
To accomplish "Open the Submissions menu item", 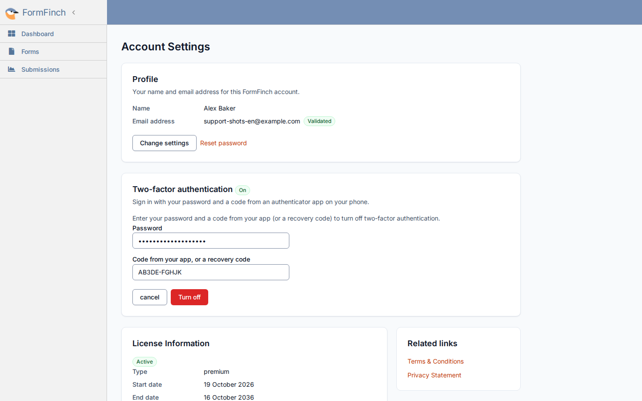I will click(x=53, y=70).
